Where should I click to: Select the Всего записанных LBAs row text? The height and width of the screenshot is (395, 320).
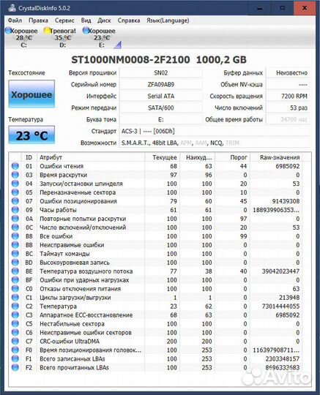pos(72,358)
